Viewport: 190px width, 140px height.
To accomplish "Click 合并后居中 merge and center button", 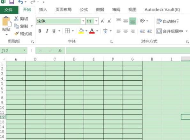I will (x=170, y=31).
